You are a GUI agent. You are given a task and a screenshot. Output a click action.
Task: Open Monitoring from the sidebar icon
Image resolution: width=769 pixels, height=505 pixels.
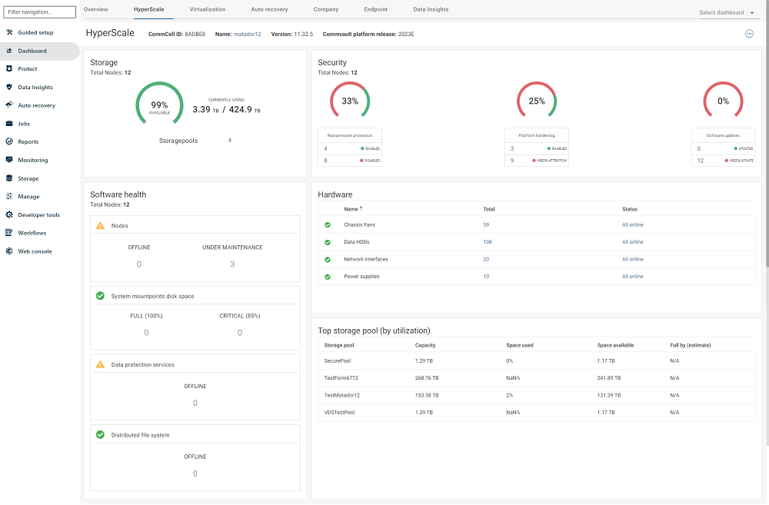pos(8,159)
